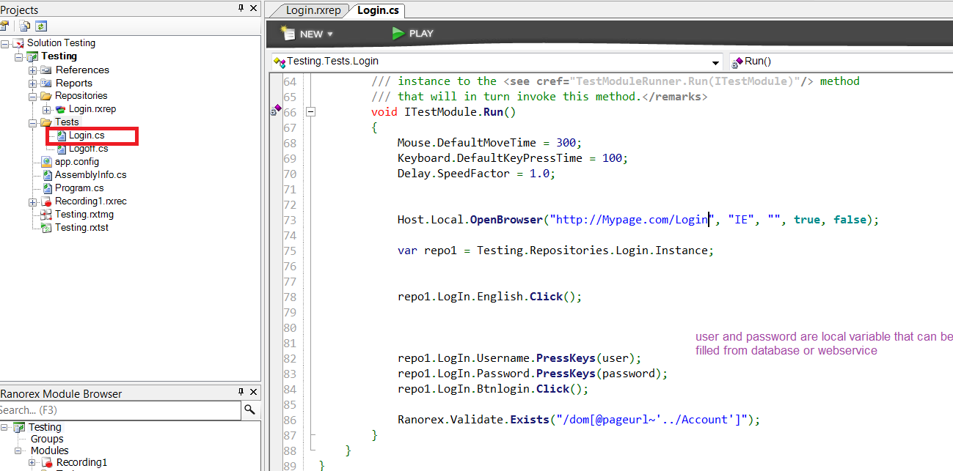Click Recording1 icon in Module Browser
This screenshot has width=953, height=471.
48,462
